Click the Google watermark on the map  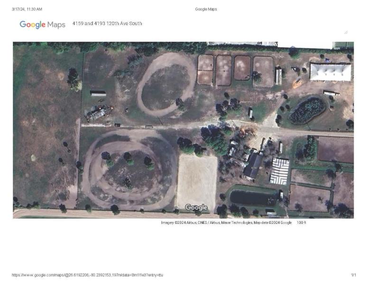(x=196, y=207)
